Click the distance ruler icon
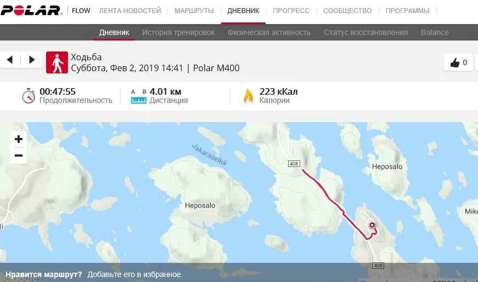 click(x=139, y=96)
